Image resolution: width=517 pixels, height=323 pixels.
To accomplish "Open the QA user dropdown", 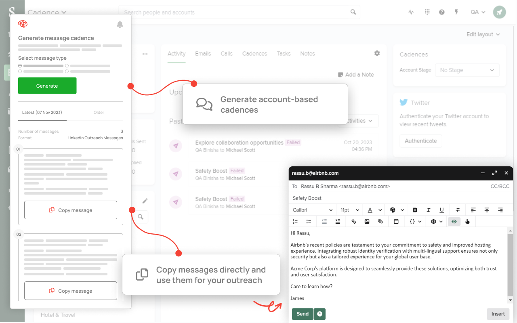I will [478, 12].
